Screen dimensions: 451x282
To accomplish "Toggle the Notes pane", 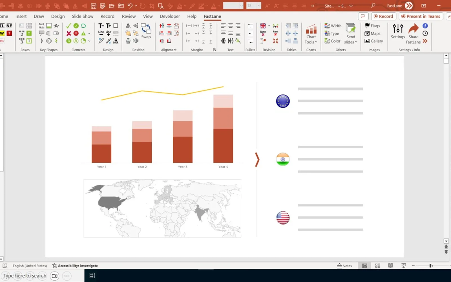I will (x=344, y=266).
